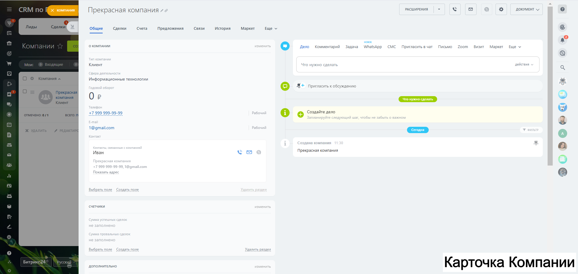Close the card via Компания tab button

pos(52,11)
